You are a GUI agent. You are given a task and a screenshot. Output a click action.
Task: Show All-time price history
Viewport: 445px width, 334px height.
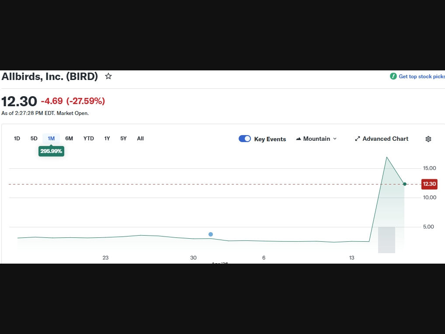point(140,139)
